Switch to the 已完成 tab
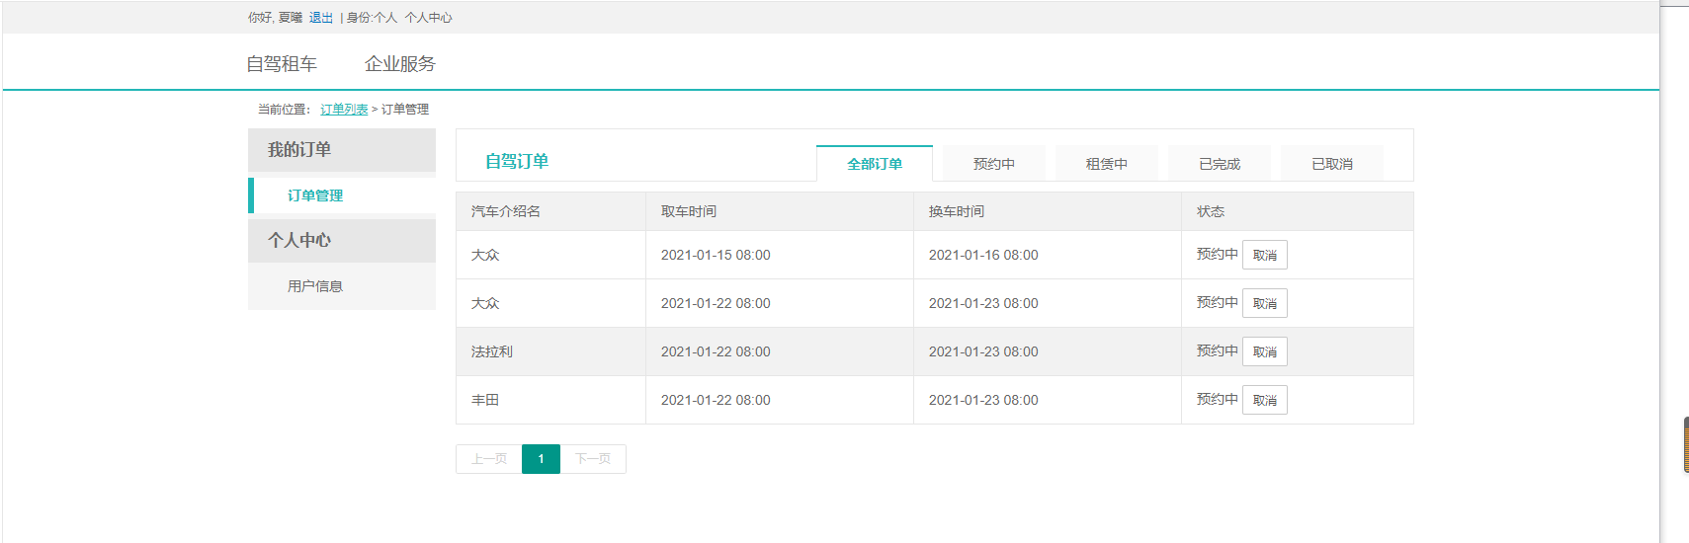1689x543 pixels. [1220, 164]
